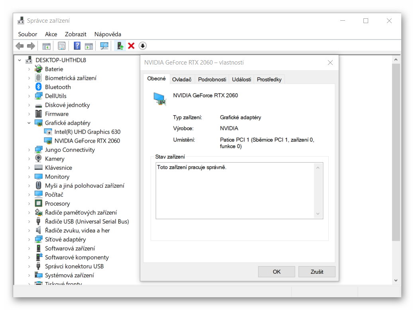Click the Kamery webcam icon
This screenshot has height=310, width=414.
coord(39,159)
